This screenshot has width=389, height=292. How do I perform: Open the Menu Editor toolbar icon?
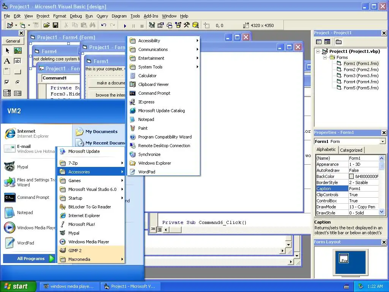pos(36,25)
